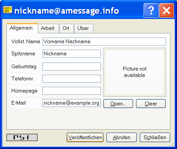Focus the Spitzname text field
This screenshot has height=149, width=177.
(72, 53)
